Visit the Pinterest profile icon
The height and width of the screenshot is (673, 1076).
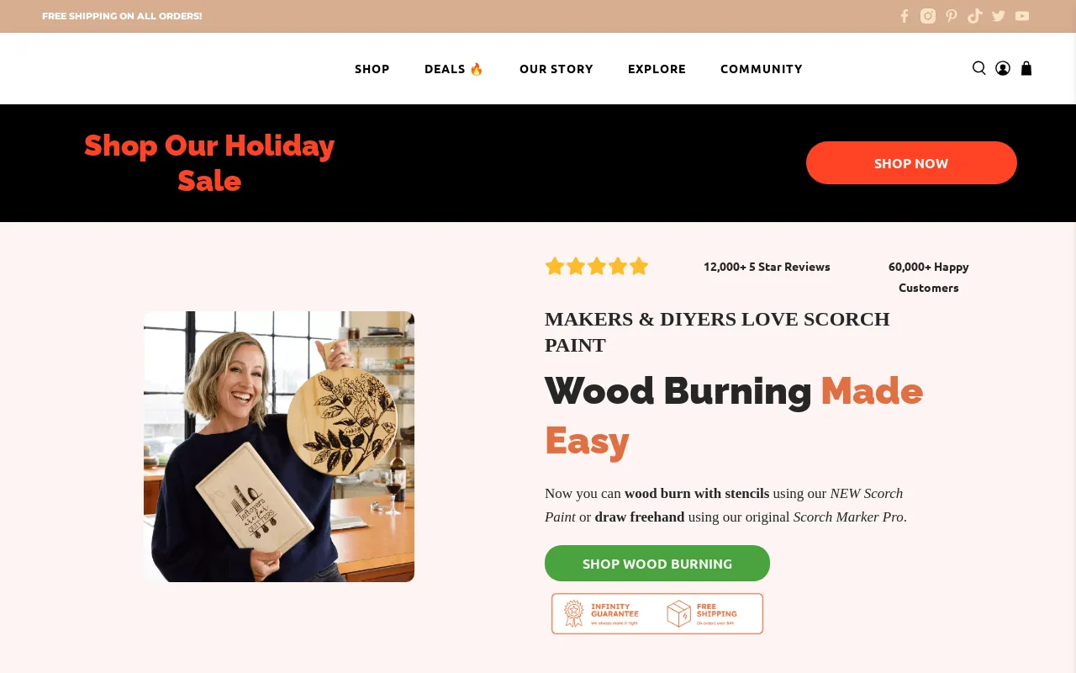[x=952, y=16]
